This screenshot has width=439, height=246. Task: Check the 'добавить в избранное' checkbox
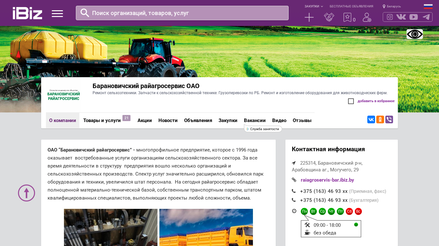(351, 101)
